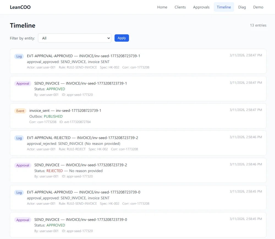Click the Log badge on EVT-APPROVAL-REJECTED entry

19,138
